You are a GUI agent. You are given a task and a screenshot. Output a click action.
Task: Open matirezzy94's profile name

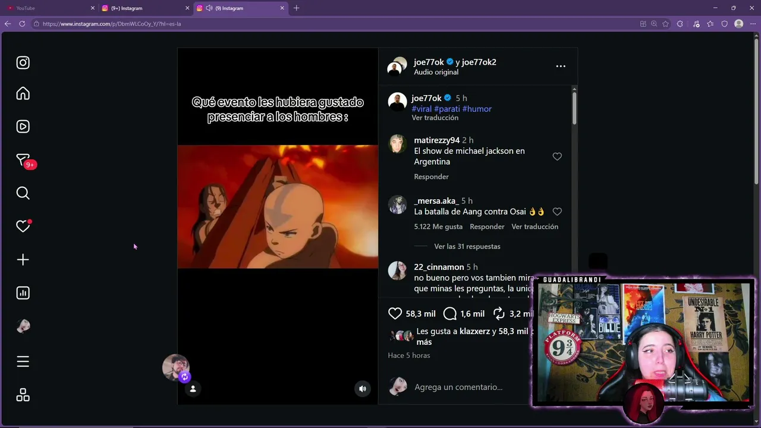436,140
